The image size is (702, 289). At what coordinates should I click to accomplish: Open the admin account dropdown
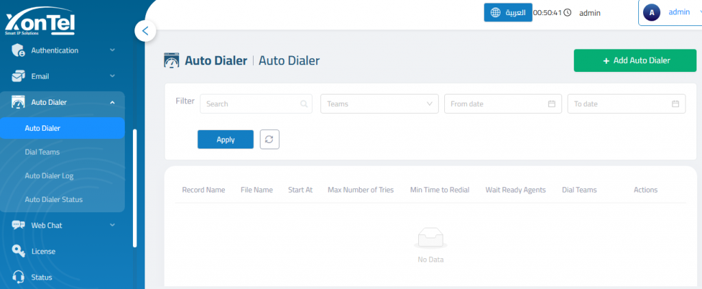point(670,12)
